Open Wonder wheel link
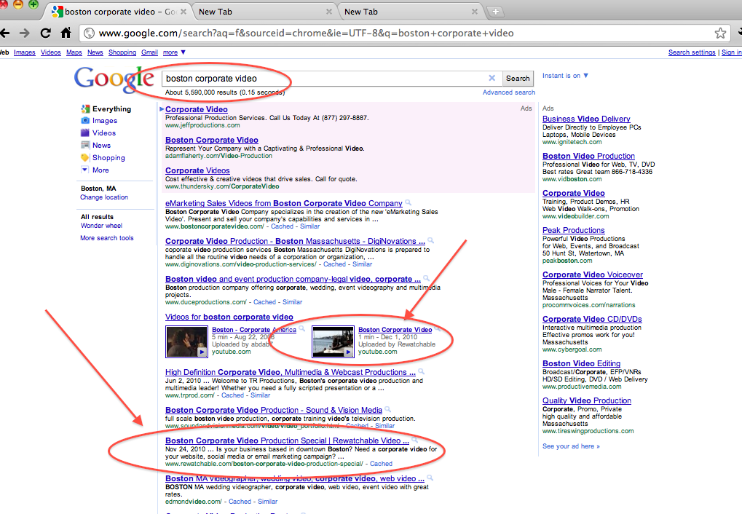This screenshot has width=742, height=514. (x=101, y=226)
